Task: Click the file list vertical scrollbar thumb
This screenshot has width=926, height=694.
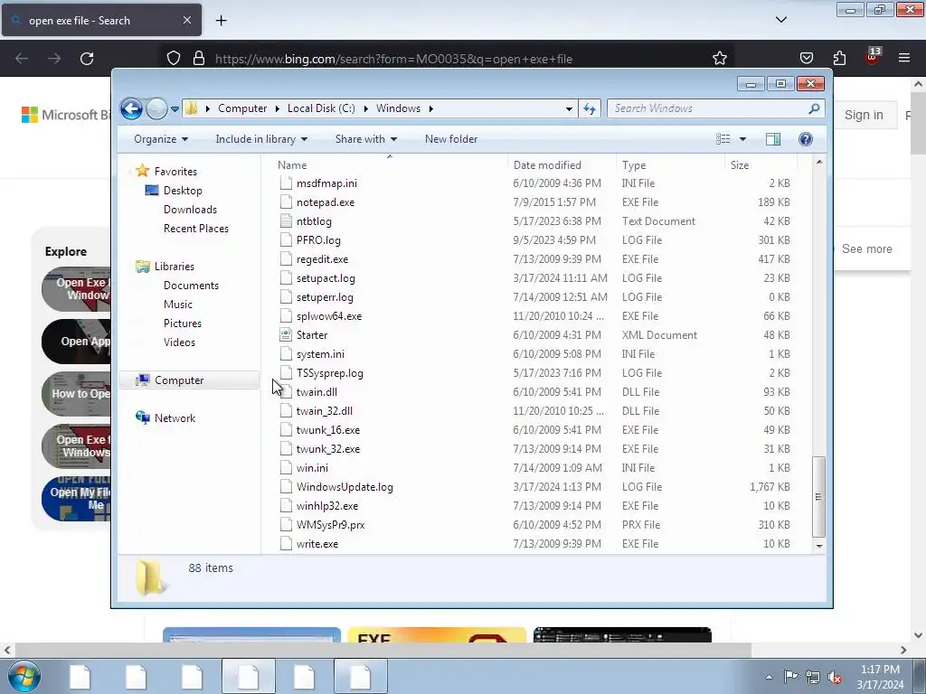Action: [x=819, y=497]
